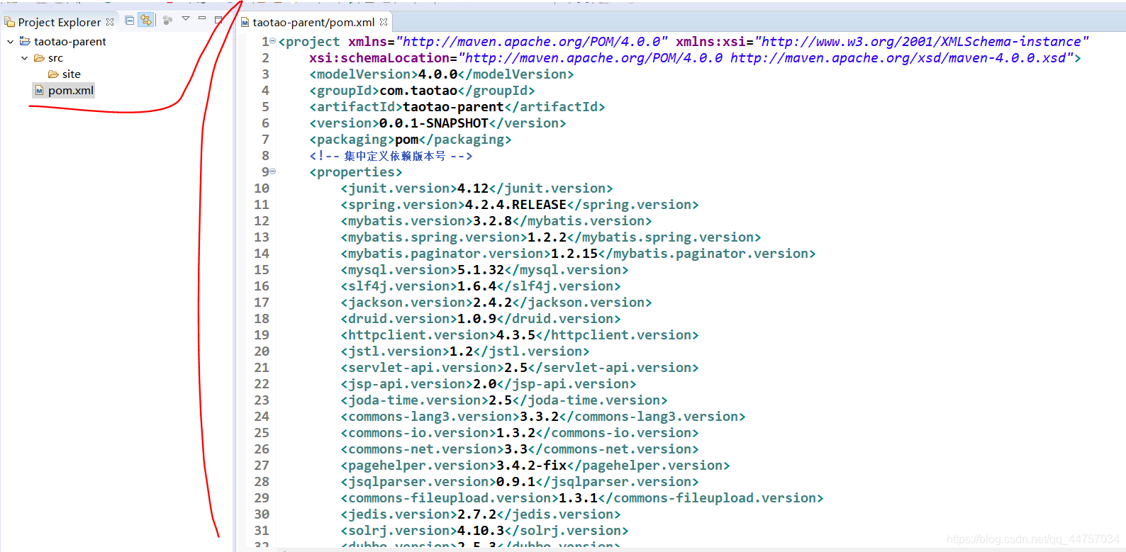Click line number 3 in the gutter
The width and height of the screenshot is (1126, 552).
[265, 74]
